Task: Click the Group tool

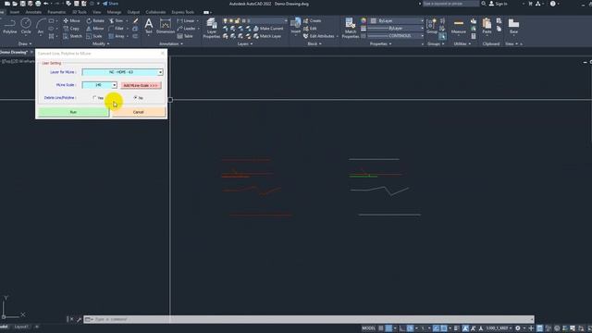Action: (432, 26)
